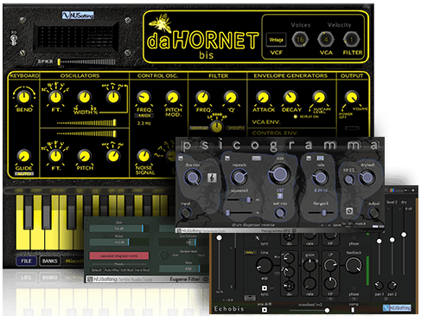Image resolution: width=421 pixels, height=316 pixels.
Task: Toggle the Echobis comp switch
Action: pyautogui.click(x=353, y=310)
